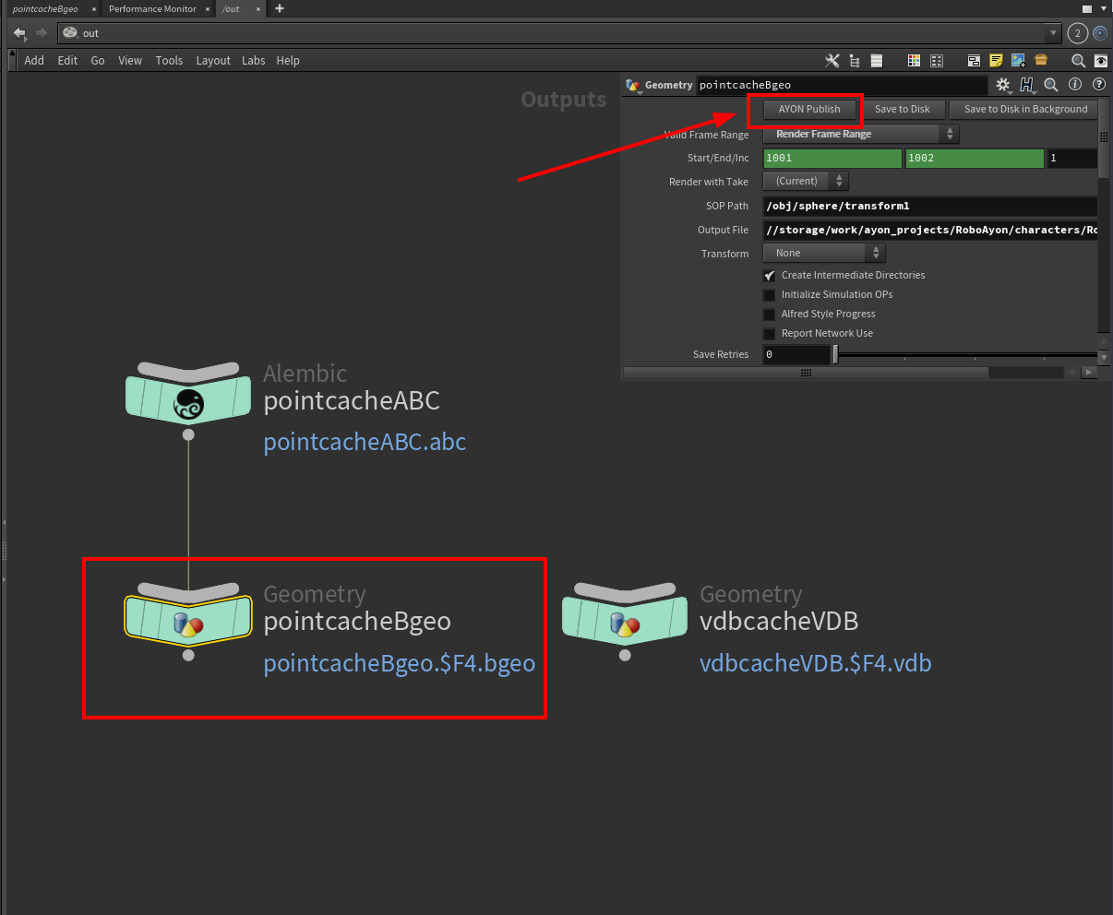Enable Initialize Simulation OPs
The image size is (1113, 915).
[x=770, y=294]
